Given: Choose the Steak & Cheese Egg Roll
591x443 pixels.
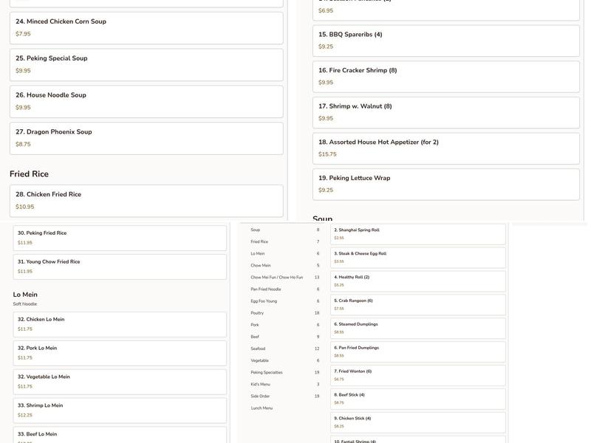Looking at the screenshot, I should point(418,257).
